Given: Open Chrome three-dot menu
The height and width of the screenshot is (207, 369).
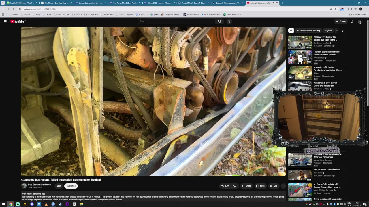Looking at the screenshot, I should [x=366, y=9].
